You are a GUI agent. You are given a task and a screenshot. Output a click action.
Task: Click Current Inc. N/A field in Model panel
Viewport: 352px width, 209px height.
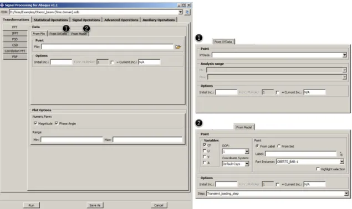click(x=314, y=184)
